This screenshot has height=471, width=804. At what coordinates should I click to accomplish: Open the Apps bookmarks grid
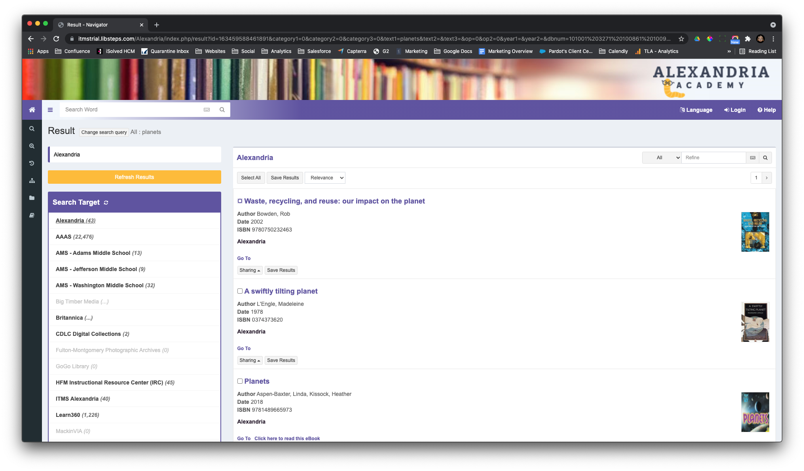(x=38, y=51)
